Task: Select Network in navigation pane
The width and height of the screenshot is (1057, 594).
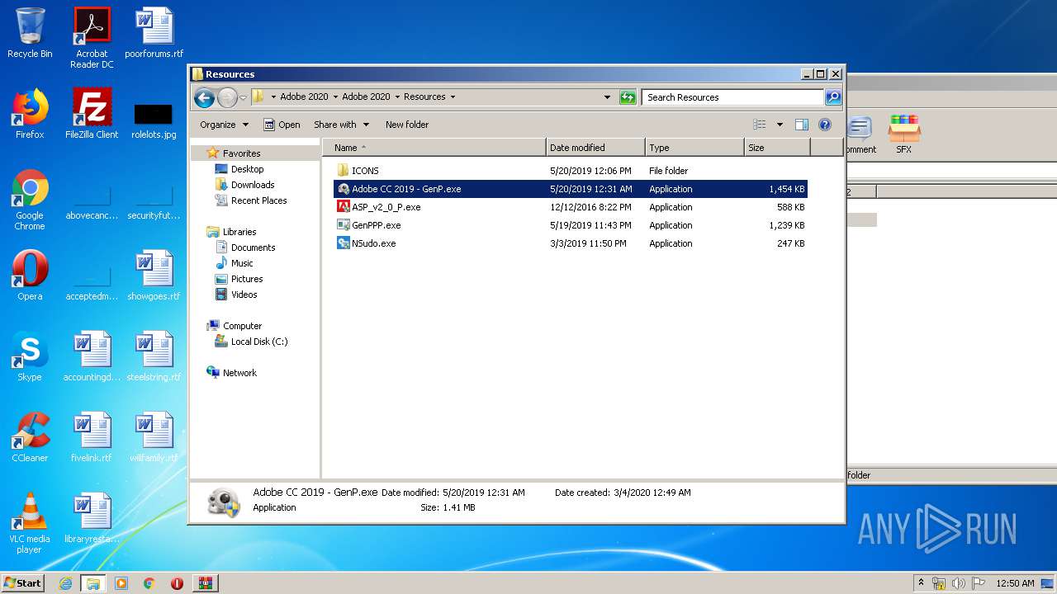Action: tap(239, 373)
